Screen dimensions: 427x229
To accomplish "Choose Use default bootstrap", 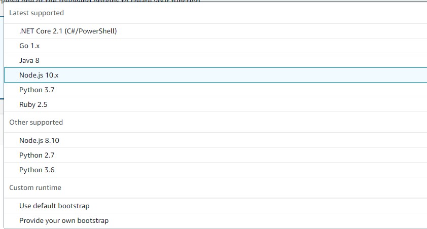I will click(x=54, y=206).
